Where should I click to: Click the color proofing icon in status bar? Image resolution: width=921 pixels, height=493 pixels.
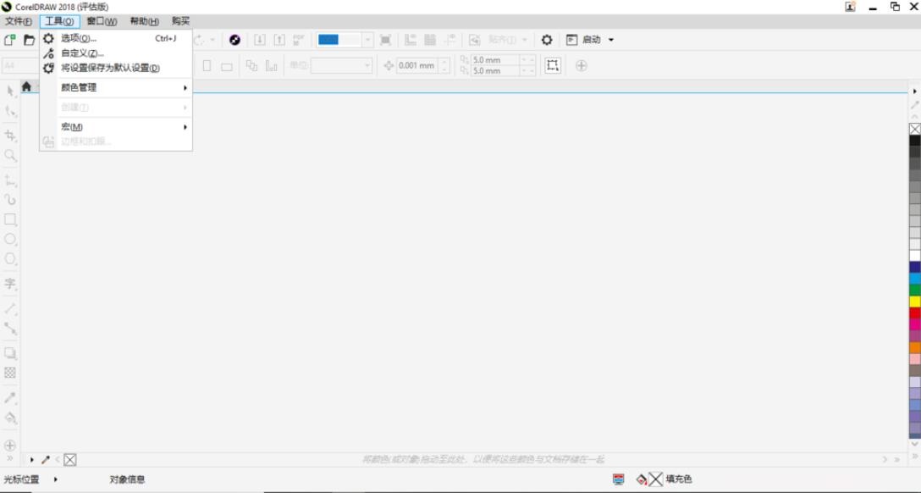click(619, 479)
